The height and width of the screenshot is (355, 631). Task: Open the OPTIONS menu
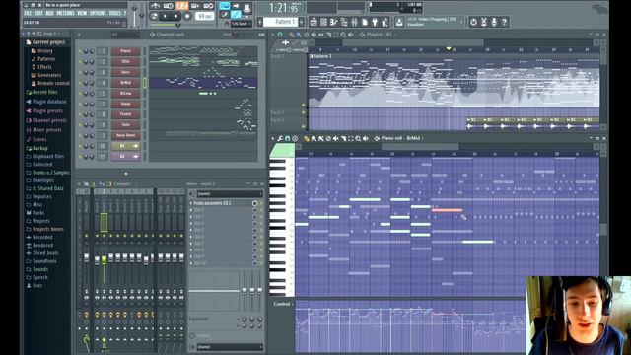coord(98,13)
